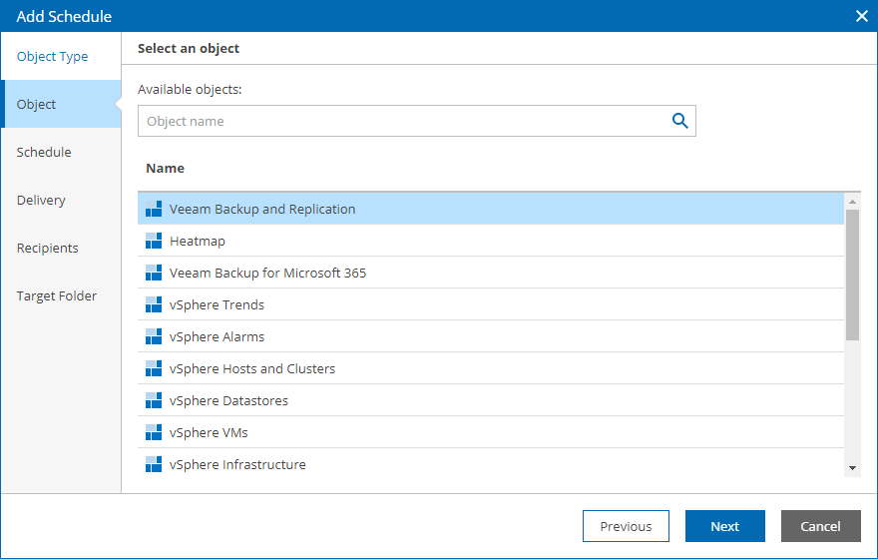878x559 pixels.
Task: Click the vSphere Datastores dashboard icon
Action: pyautogui.click(x=154, y=400)
